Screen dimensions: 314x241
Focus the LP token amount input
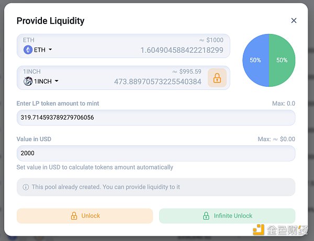click(156, 118)
